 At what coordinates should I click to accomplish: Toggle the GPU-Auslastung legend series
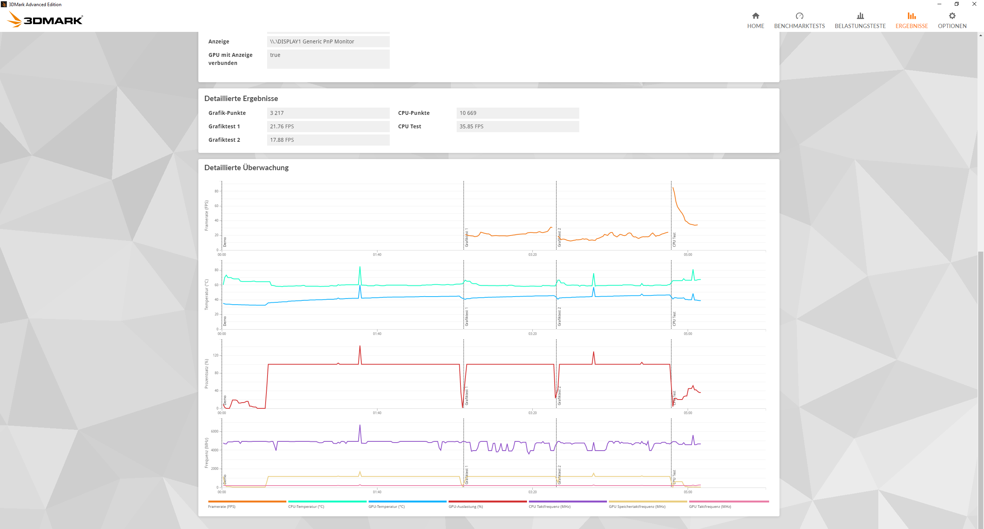[x=465, y=506]
